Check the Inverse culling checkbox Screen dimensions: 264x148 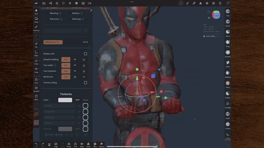click(85, 83)
